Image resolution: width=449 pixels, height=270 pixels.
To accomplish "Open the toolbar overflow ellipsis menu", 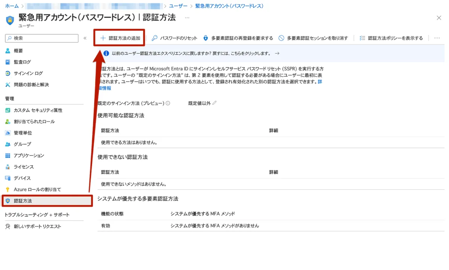I will [437, 38].
